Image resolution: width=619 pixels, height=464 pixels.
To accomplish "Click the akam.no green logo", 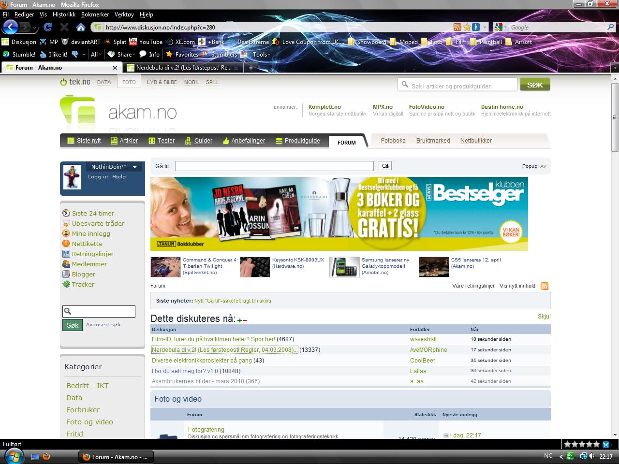I will [x=77, y=110].
